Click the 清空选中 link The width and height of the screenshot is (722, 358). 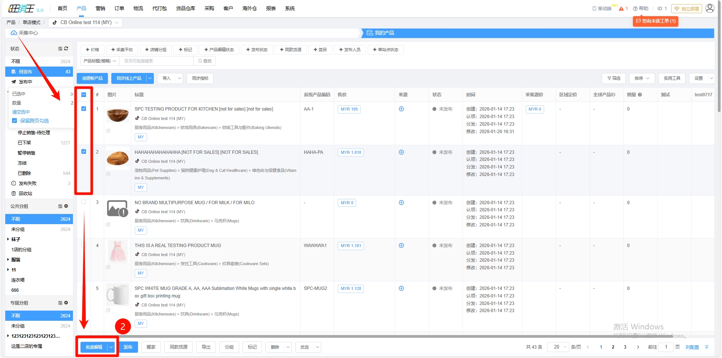[x=21, y=112]
